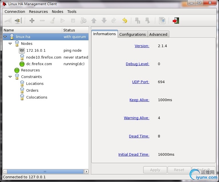Screen dimensions: 219x182
Task: Click the lightbulb icon beside node10.firefox.com
Action: [x=22, y=57]
